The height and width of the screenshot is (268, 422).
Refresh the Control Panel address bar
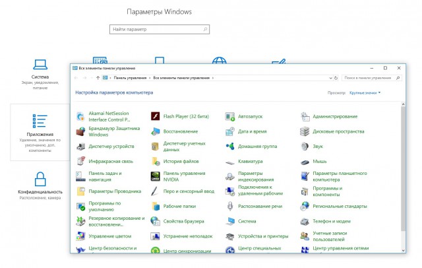point(336,78)
